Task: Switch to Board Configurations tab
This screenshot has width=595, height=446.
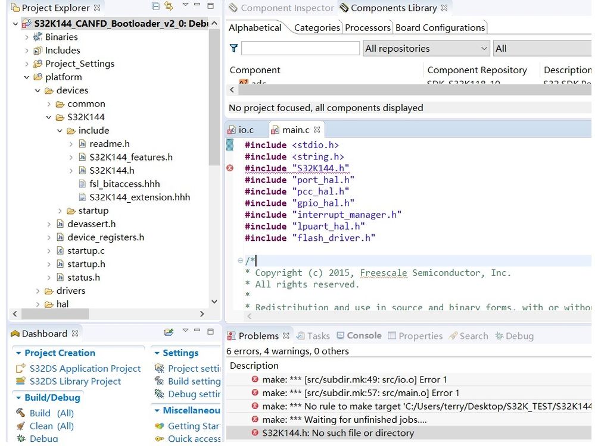Action: [440, 28]
